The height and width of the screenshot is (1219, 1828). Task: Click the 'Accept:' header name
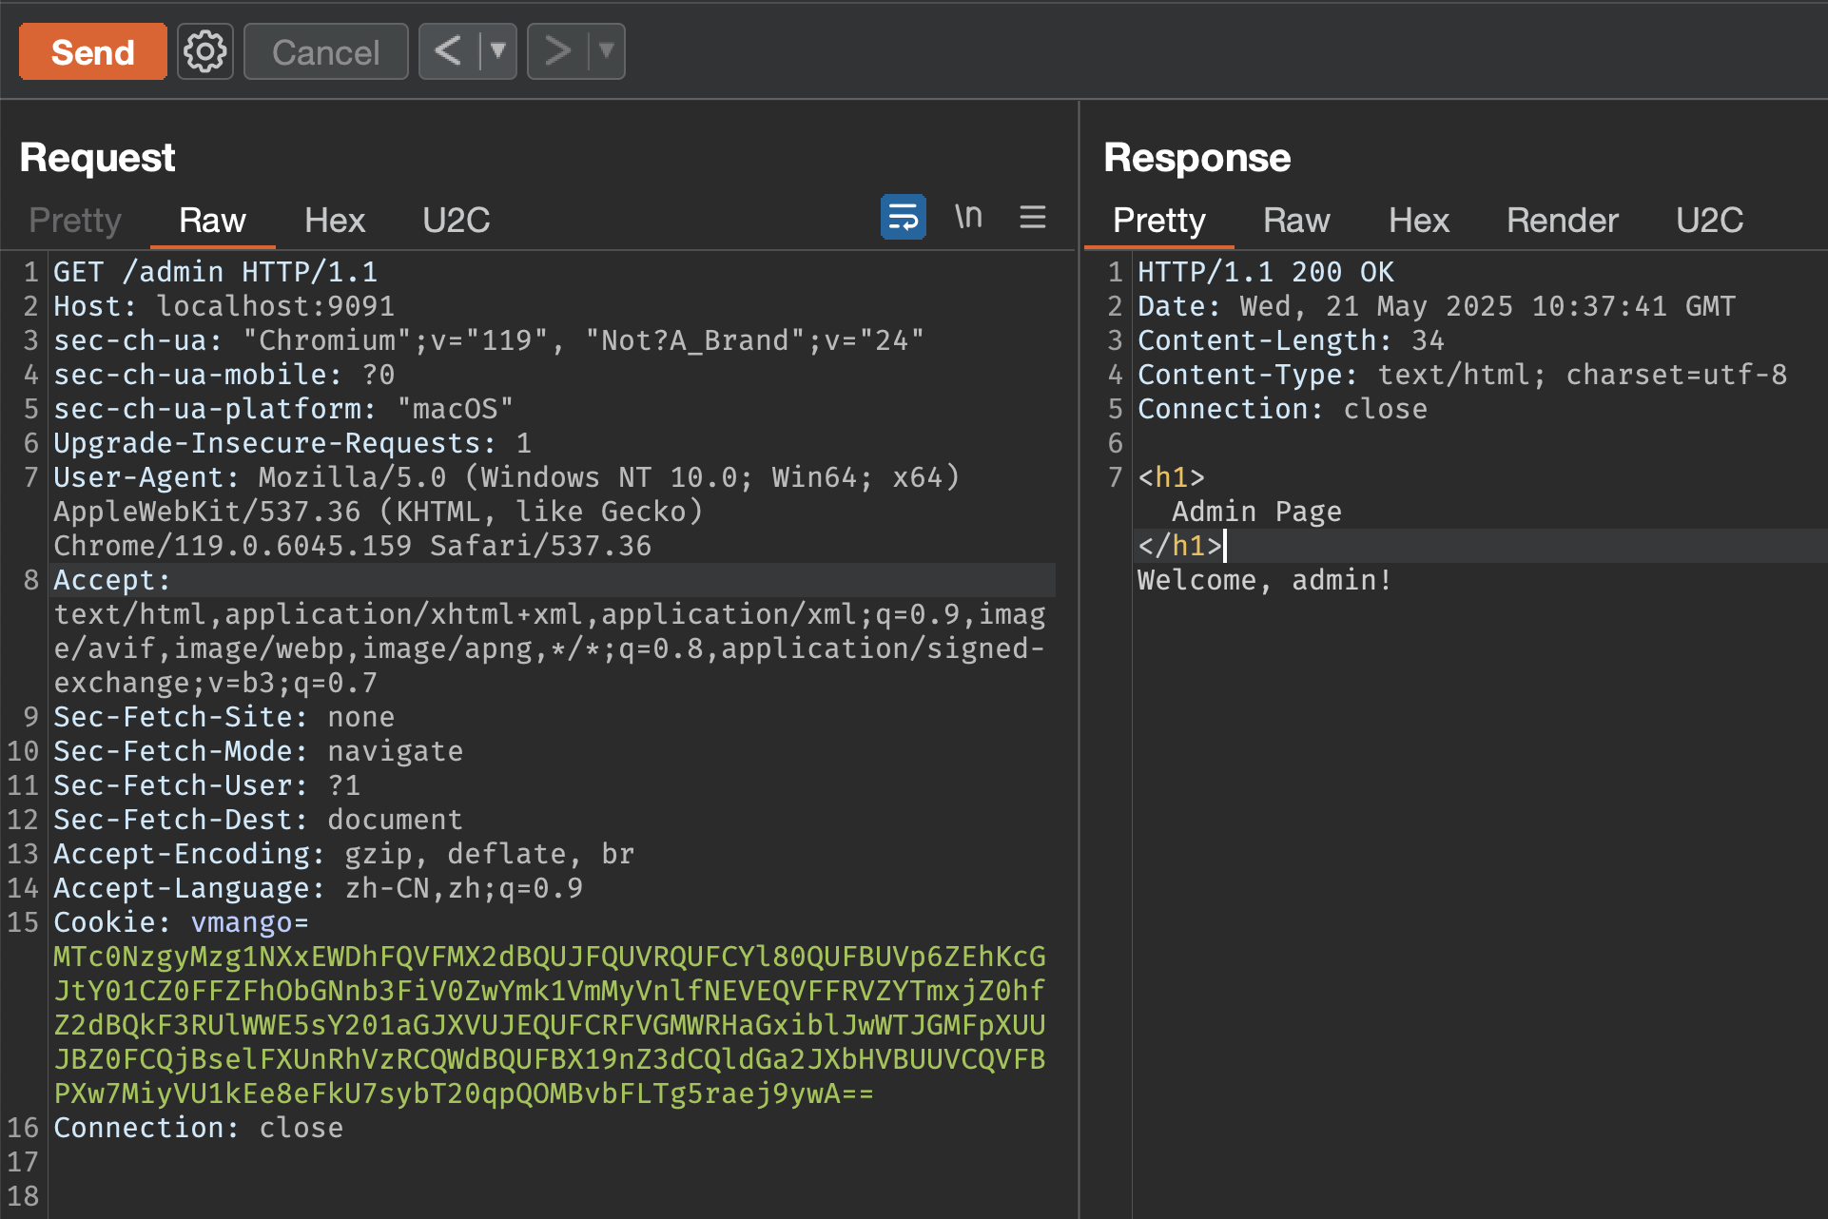[x=112, y=580]
